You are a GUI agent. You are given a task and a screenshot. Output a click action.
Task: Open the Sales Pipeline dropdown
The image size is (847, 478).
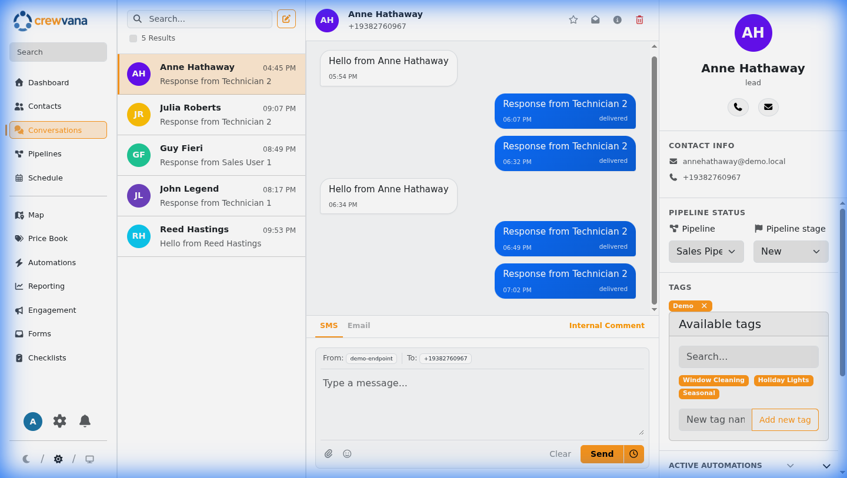click(706, 251)
